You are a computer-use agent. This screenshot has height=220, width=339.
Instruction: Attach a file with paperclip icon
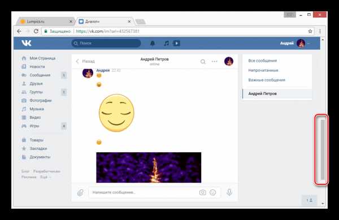(80, 192)
